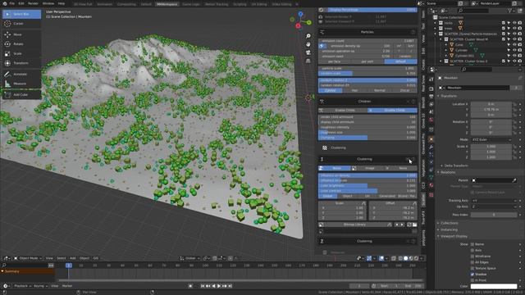The width and height of the screenshot is (525, 295).
Task: Toggle the camera view icon
Action: click(x=308, y=52)
